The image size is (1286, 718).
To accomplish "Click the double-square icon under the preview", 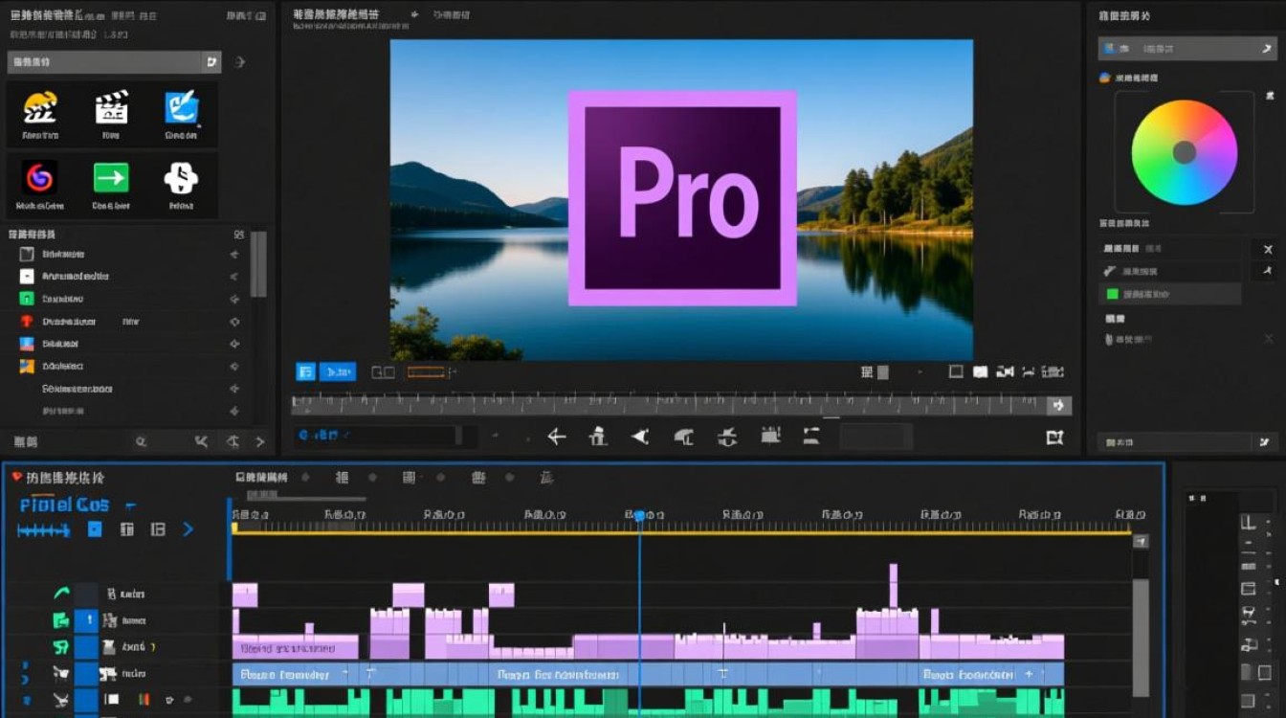I will 383,372.
